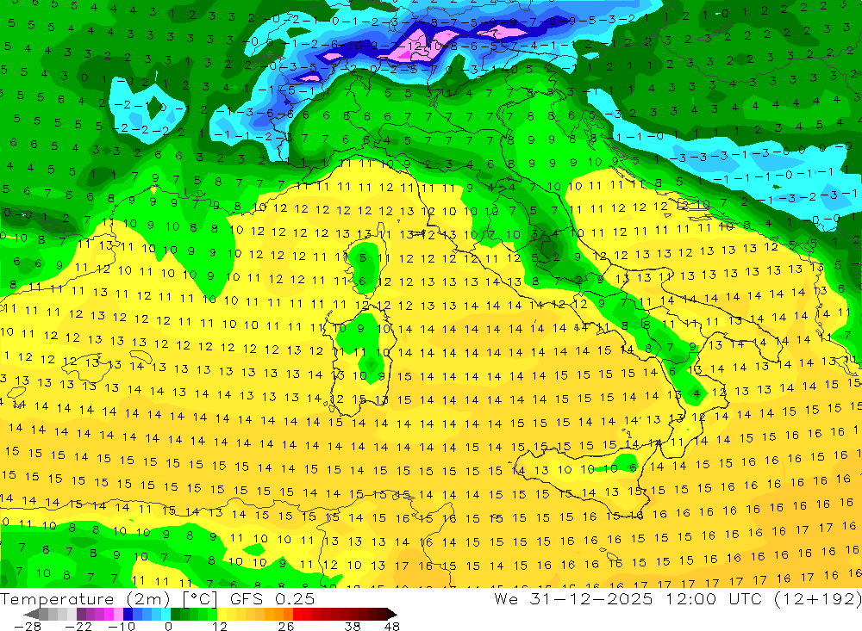This screenshot has width=862, height=631.
Task: Click the -10 legend scale value
Action: click(122, 626)
